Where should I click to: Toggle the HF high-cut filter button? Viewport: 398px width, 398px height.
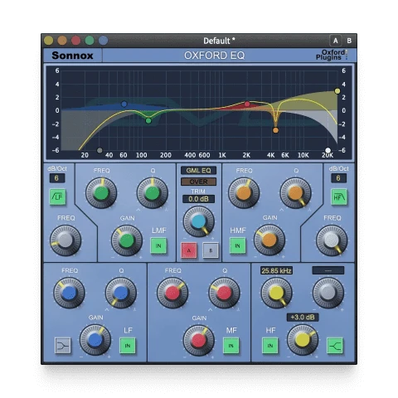pyautogui.click(x=339, y=197)
